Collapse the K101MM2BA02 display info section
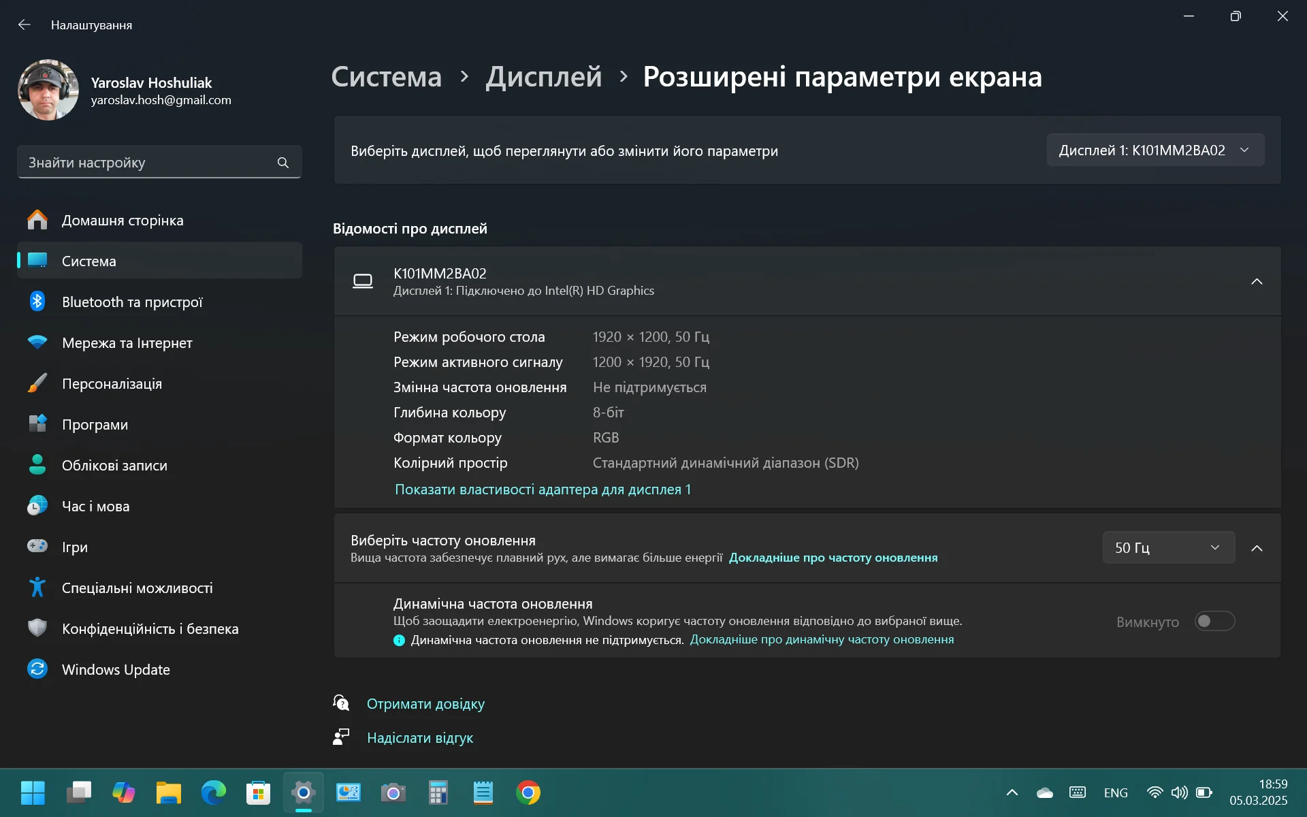Screen dimensions: 1307x817 (x=1257, y=281)
